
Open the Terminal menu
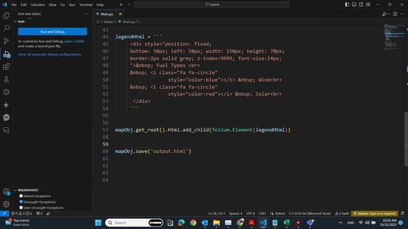pyautogui.click(x=86, y=4)
